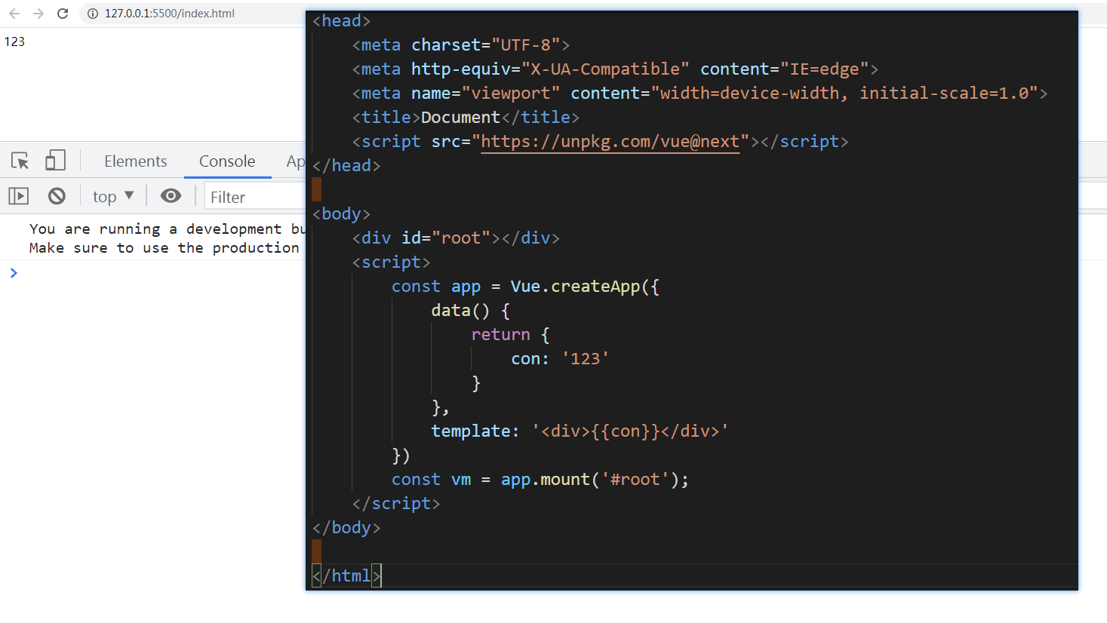1107x623 pixels.
Task: Click the closing </body> tag
Action: point(346,528)
